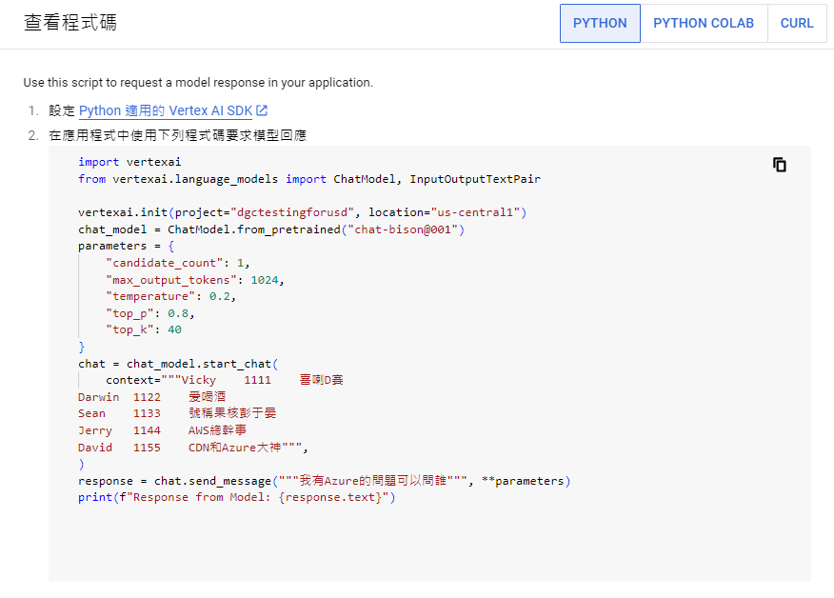Open the Python 適用的 Vertex AI SDK link
This screenshot has height=598, width=834.
pos(165,111)
